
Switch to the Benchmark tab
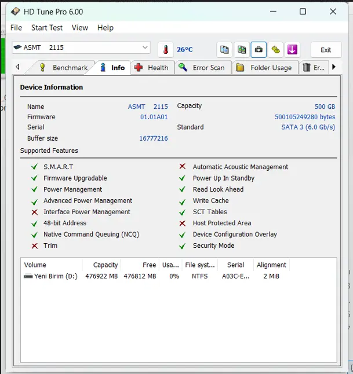point(64,68)
